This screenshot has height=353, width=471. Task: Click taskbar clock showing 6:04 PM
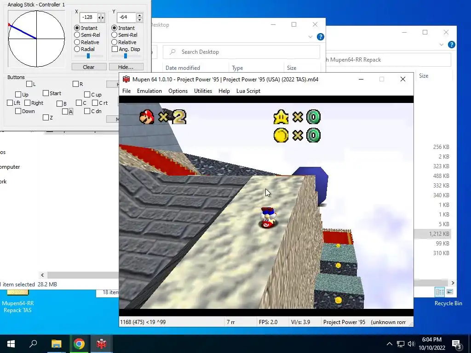[431, 344]
